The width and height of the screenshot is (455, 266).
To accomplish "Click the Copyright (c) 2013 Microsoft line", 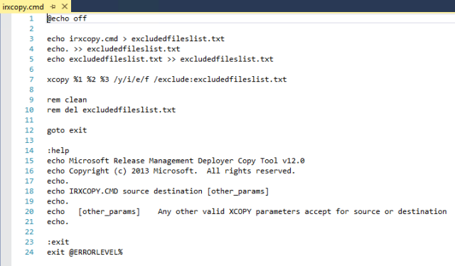I will coord(171,171).
